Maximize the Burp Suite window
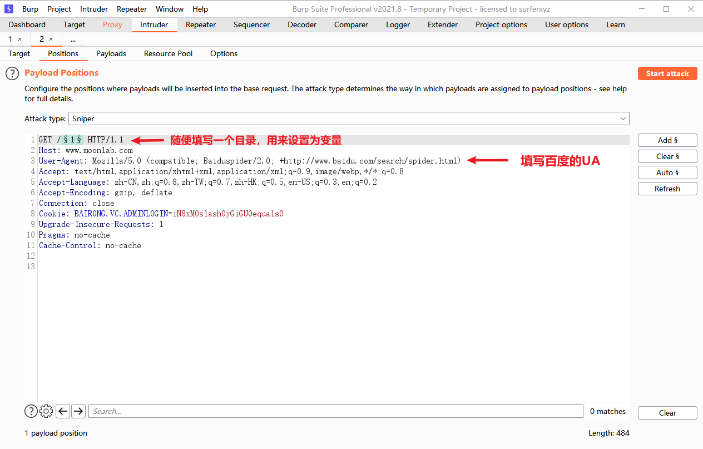This screenshot has width=703, height=449. click(x=666, y=9)
